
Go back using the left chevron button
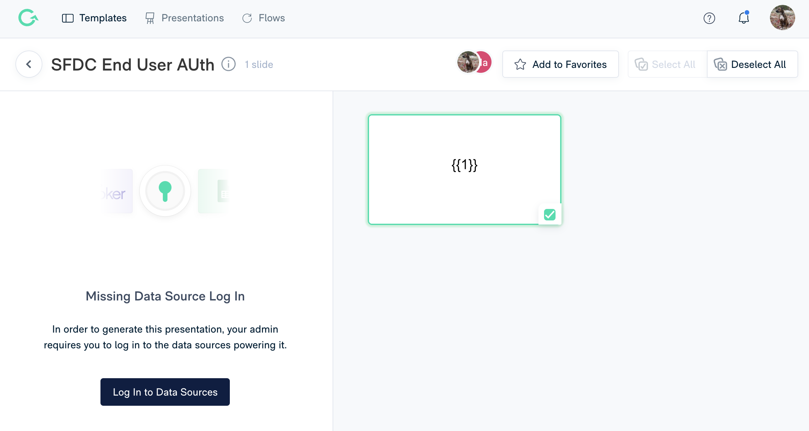click(29, 64)
